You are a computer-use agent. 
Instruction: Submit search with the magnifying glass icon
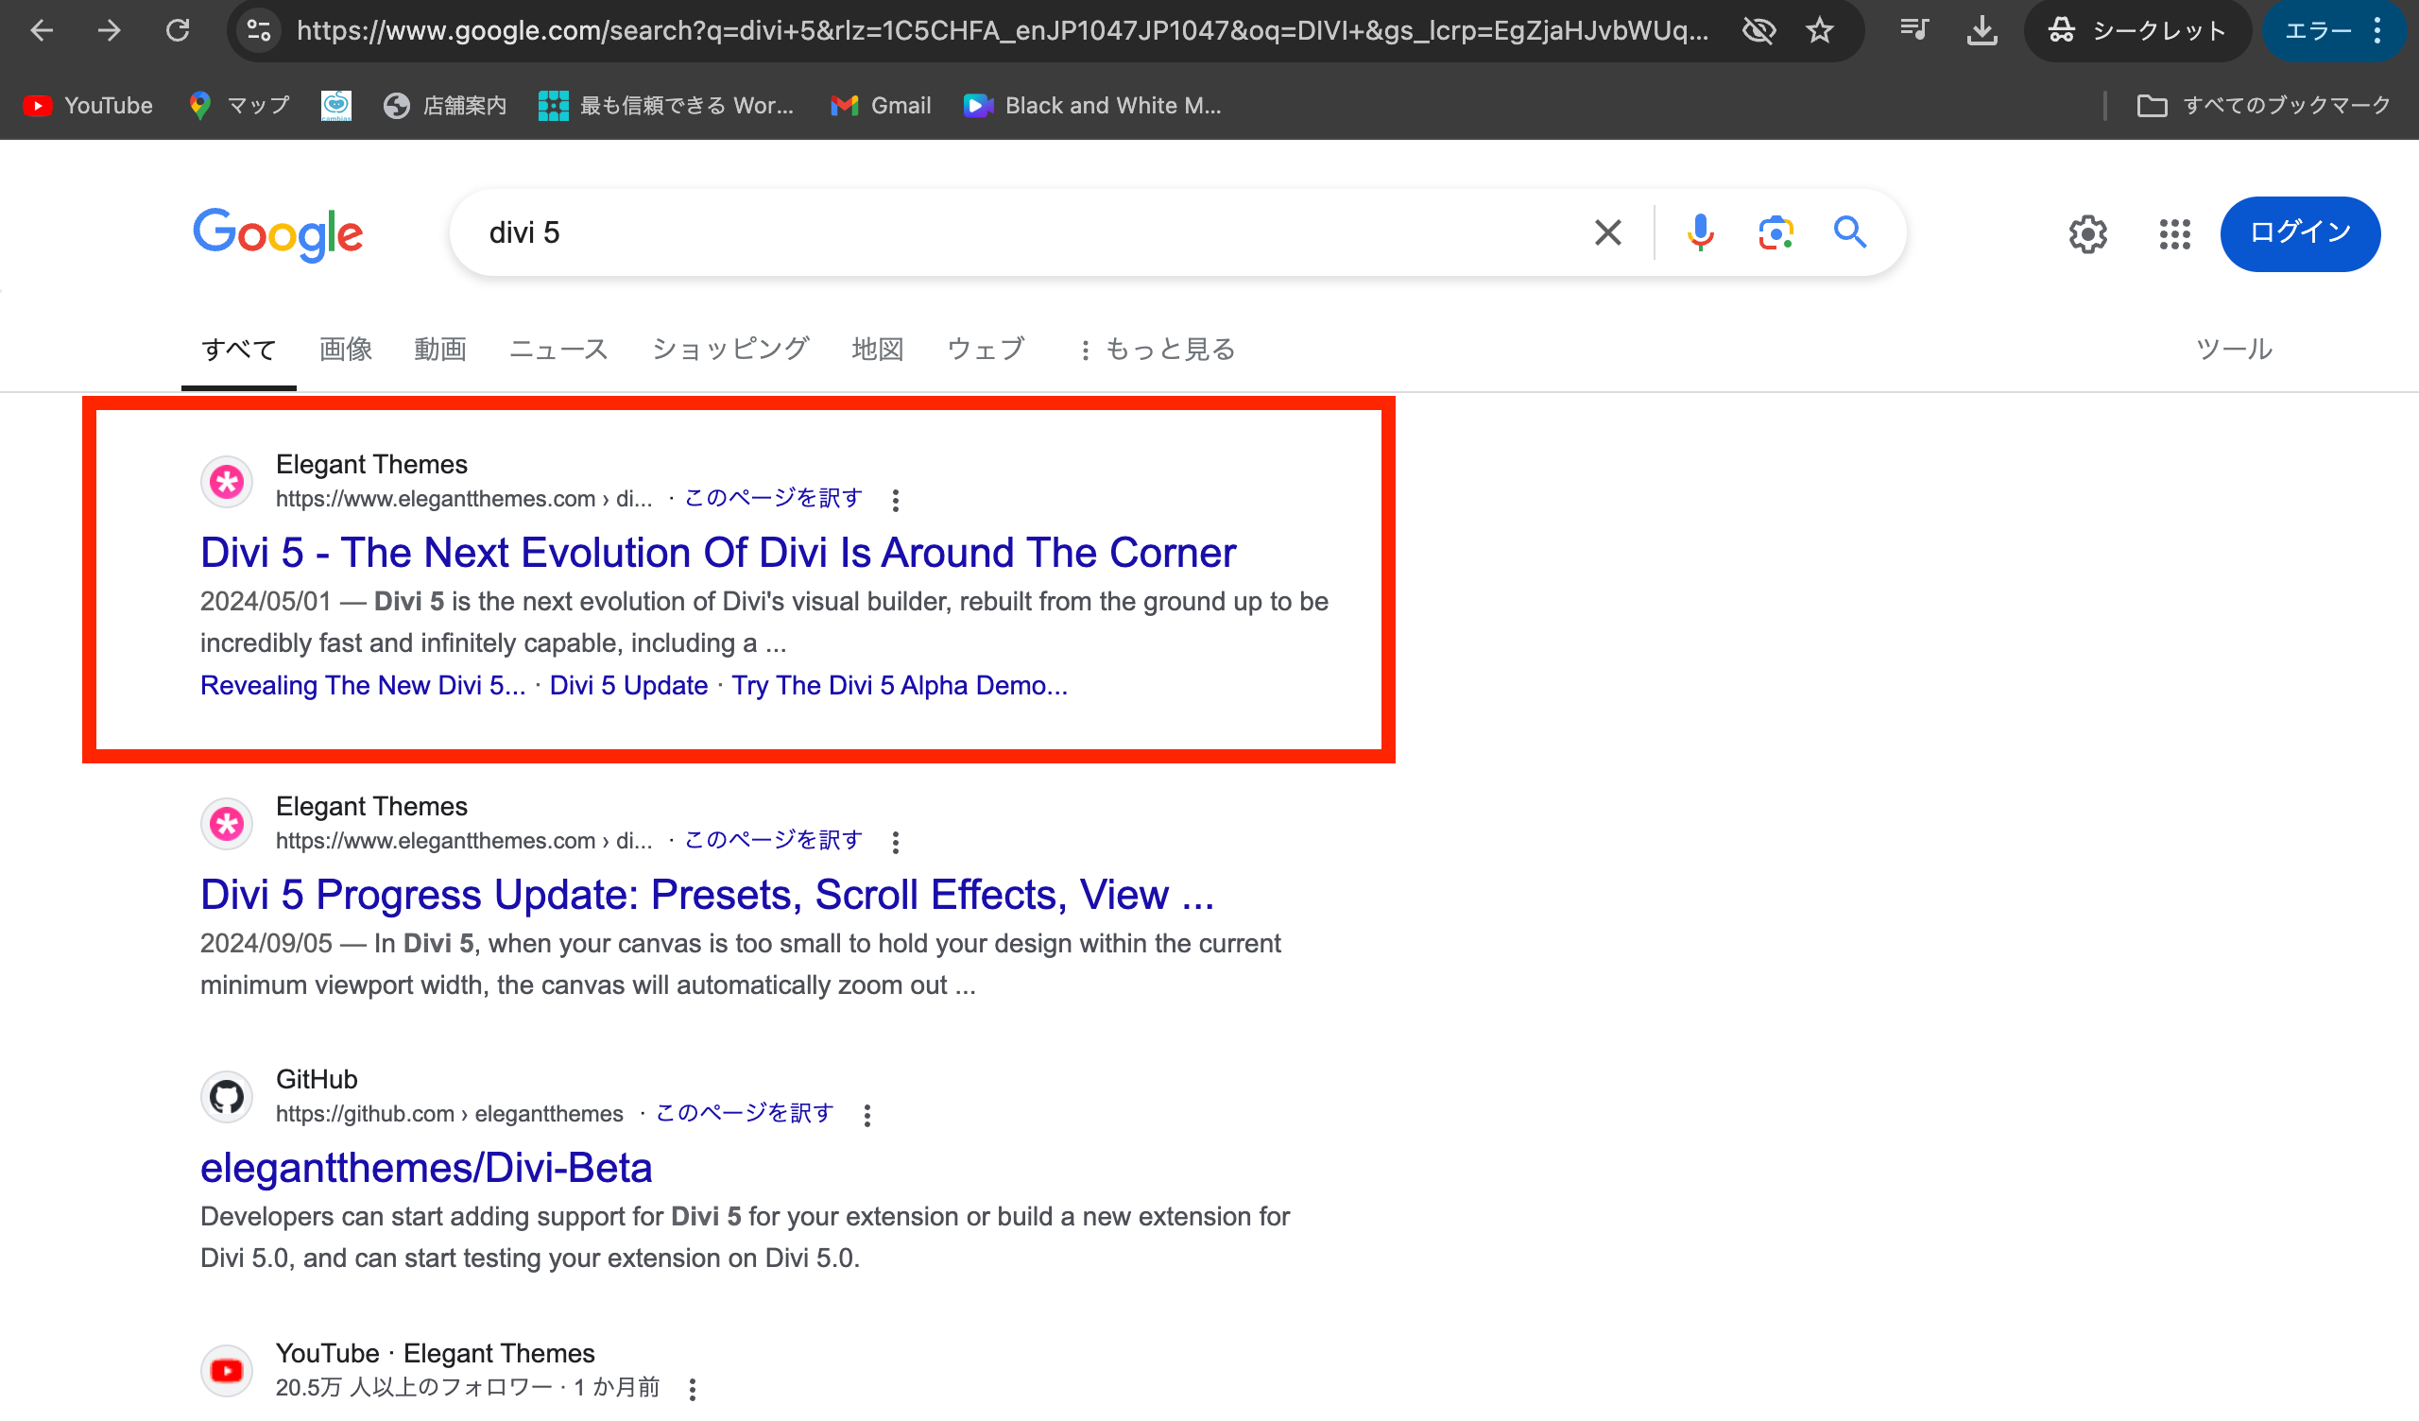1850,233
